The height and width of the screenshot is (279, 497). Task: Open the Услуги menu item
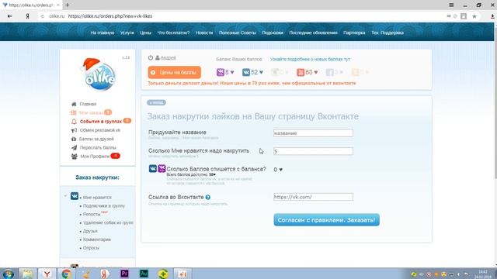(x=127, y=33)
